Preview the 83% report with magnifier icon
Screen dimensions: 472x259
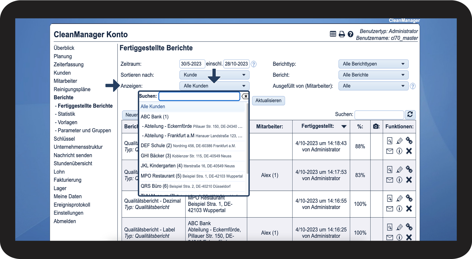[x=390, y=169]
